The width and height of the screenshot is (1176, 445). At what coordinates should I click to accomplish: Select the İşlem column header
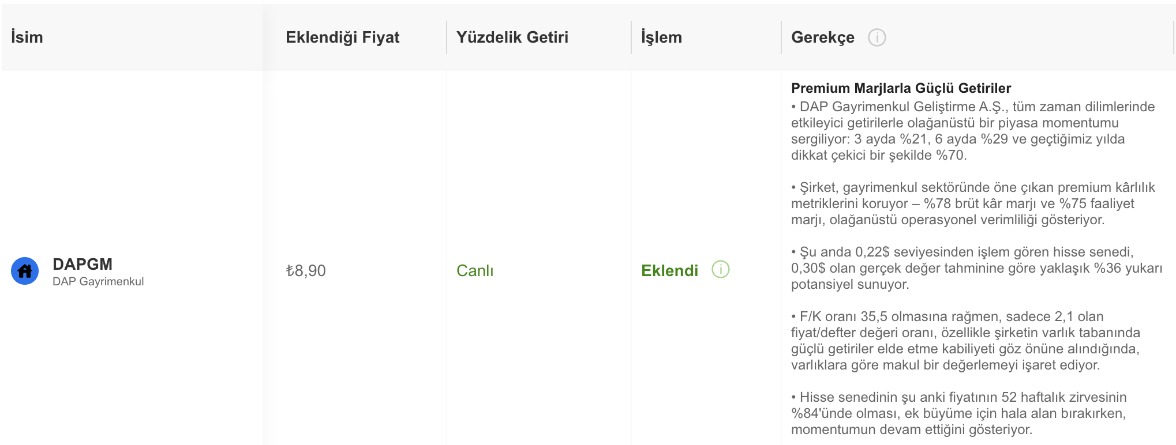[x=661, y=37]
